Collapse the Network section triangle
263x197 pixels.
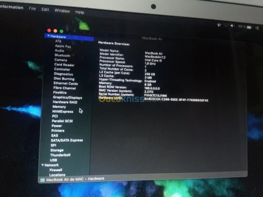click(x=43, y=165)
